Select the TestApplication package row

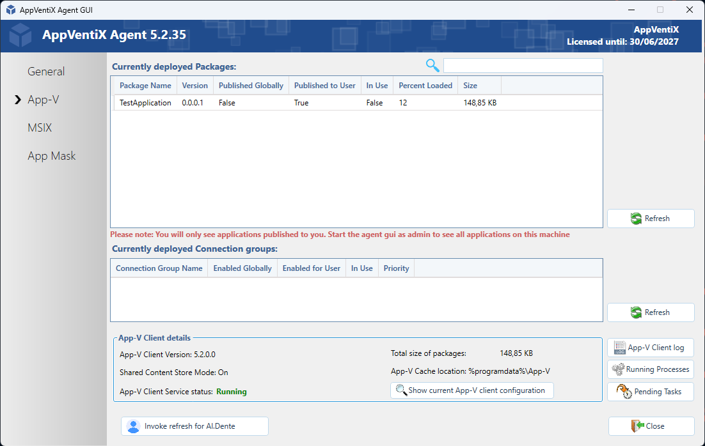(x=358, y=103)
